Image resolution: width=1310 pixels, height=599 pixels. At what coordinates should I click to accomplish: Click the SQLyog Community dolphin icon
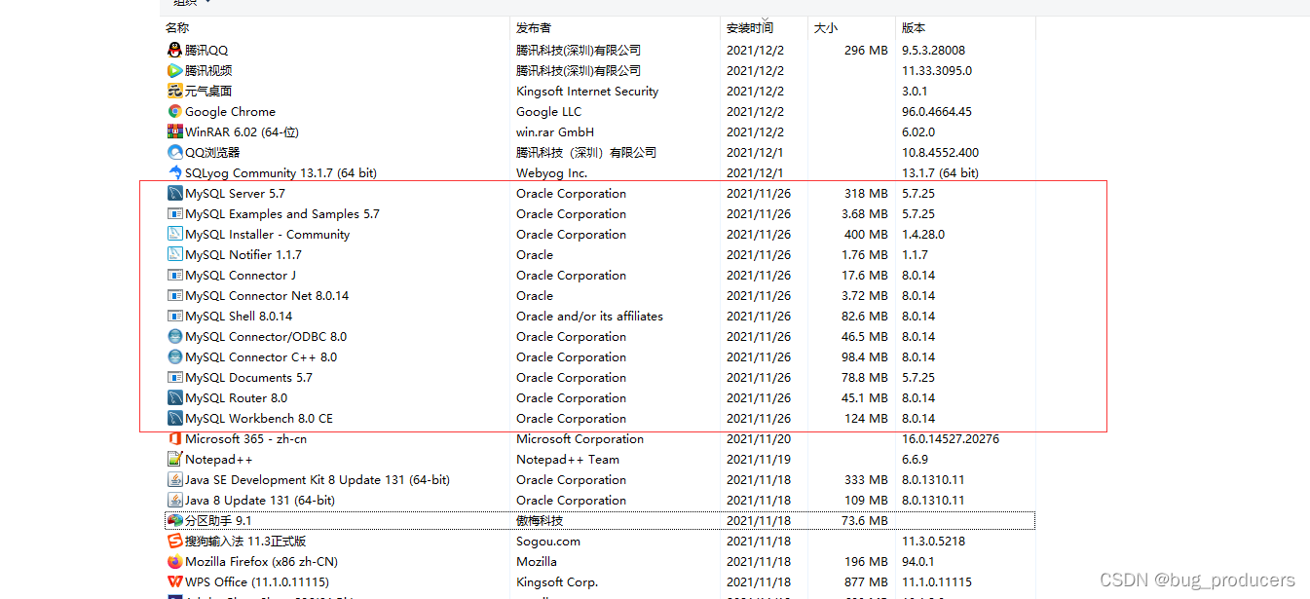click(x=174, y=172)
